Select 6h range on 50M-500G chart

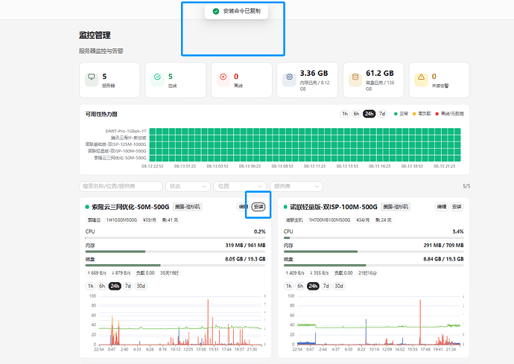(102, 286)
